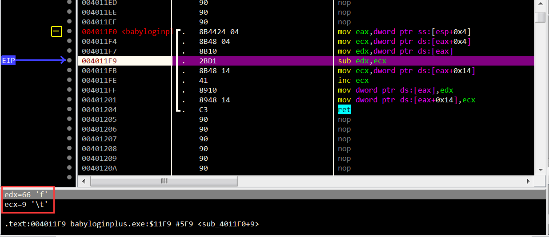Viewport: 549px width, 237px height.
Task: Select address 004011F7
Action: coord(99,51)
